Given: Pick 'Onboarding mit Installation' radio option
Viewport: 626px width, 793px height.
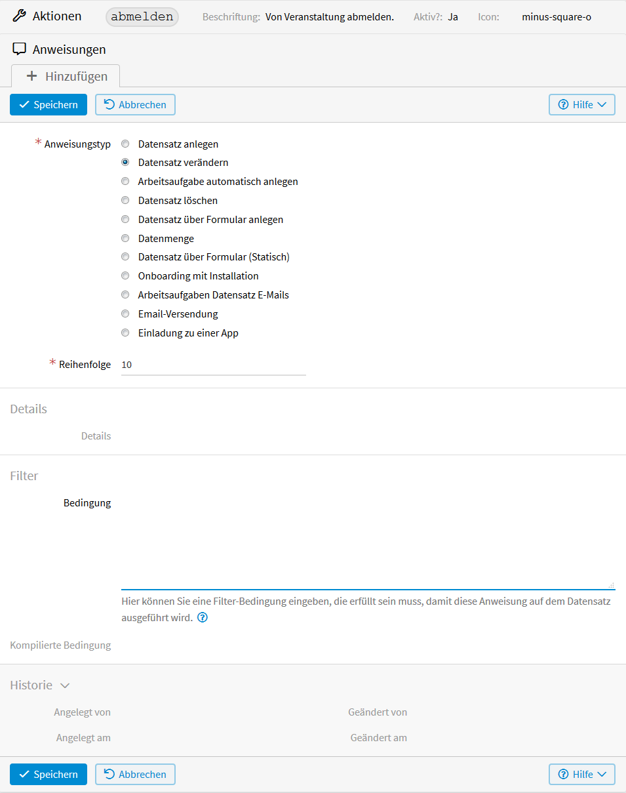Looking at the screenshot, I should pyautogui.click(x=125, y=276).
